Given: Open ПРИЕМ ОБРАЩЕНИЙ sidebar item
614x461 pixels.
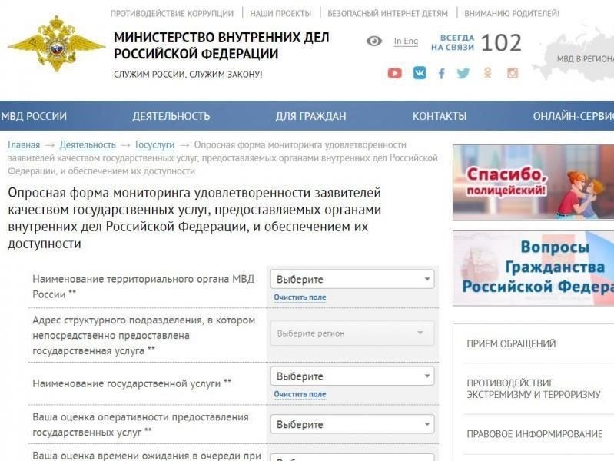Looking at the screenshot, I should 511,344.
